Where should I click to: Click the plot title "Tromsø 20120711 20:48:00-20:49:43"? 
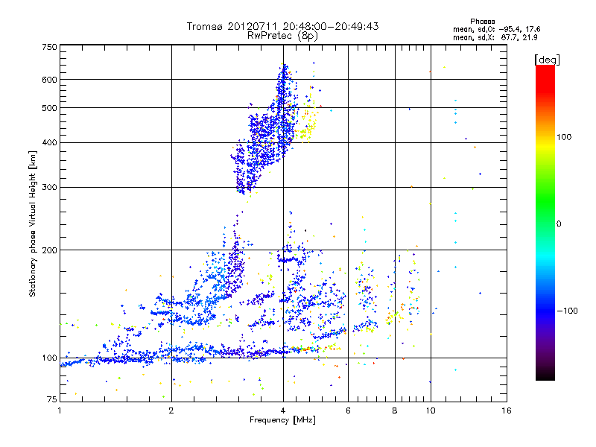(282, 26)
